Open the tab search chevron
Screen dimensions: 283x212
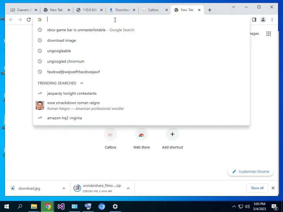tap(233, 7)
